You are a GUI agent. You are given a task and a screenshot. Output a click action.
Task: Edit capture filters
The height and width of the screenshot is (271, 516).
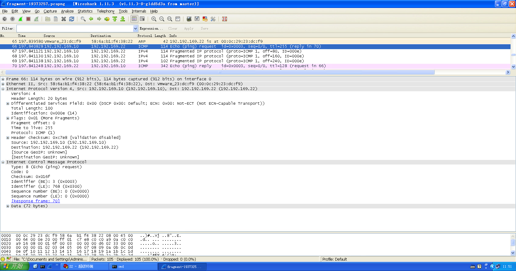[x=189, y=19]
